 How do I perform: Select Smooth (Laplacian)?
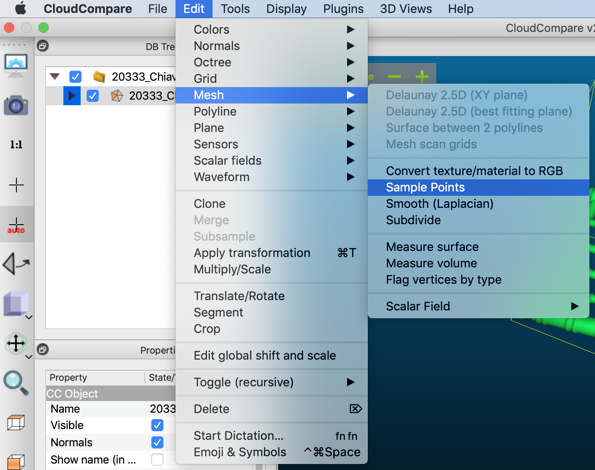[x=479, y=204]
